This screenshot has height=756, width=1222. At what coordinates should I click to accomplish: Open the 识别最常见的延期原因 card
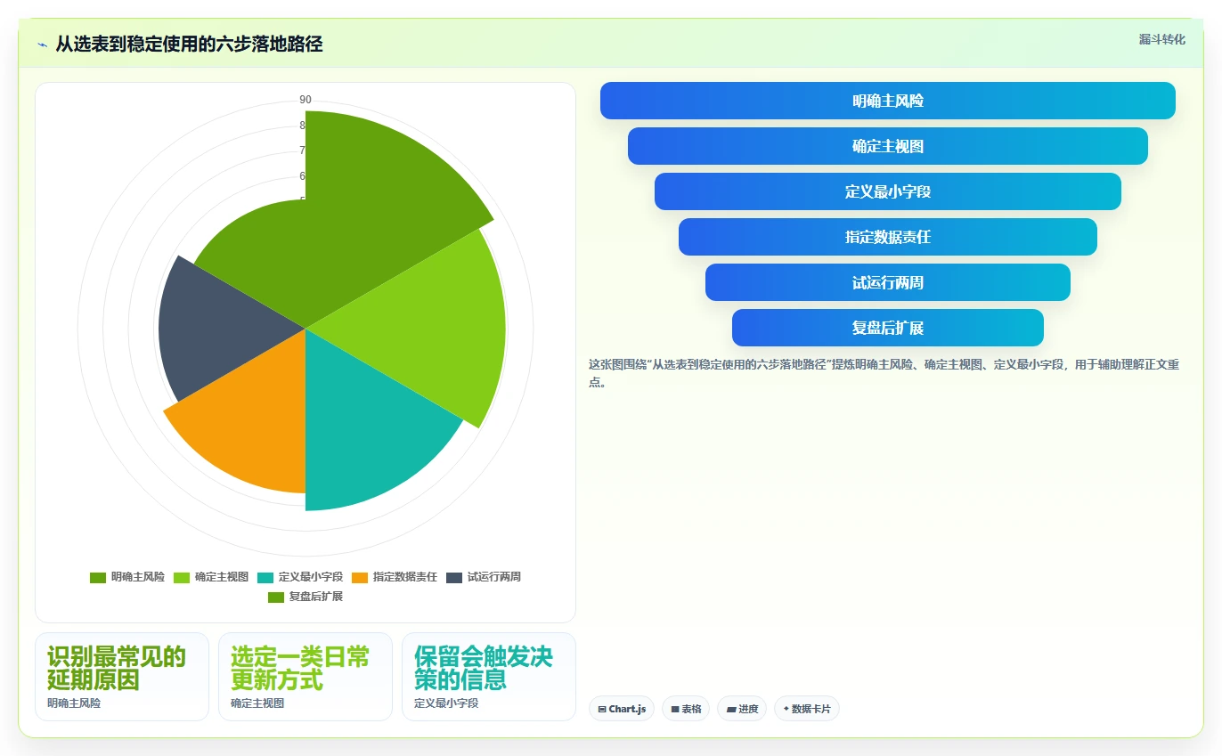pos(122,677)
